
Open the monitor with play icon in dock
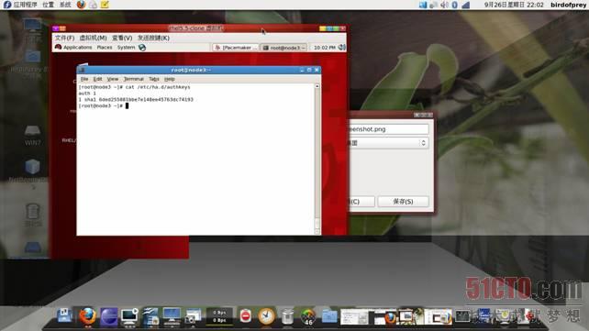(129, 316)
